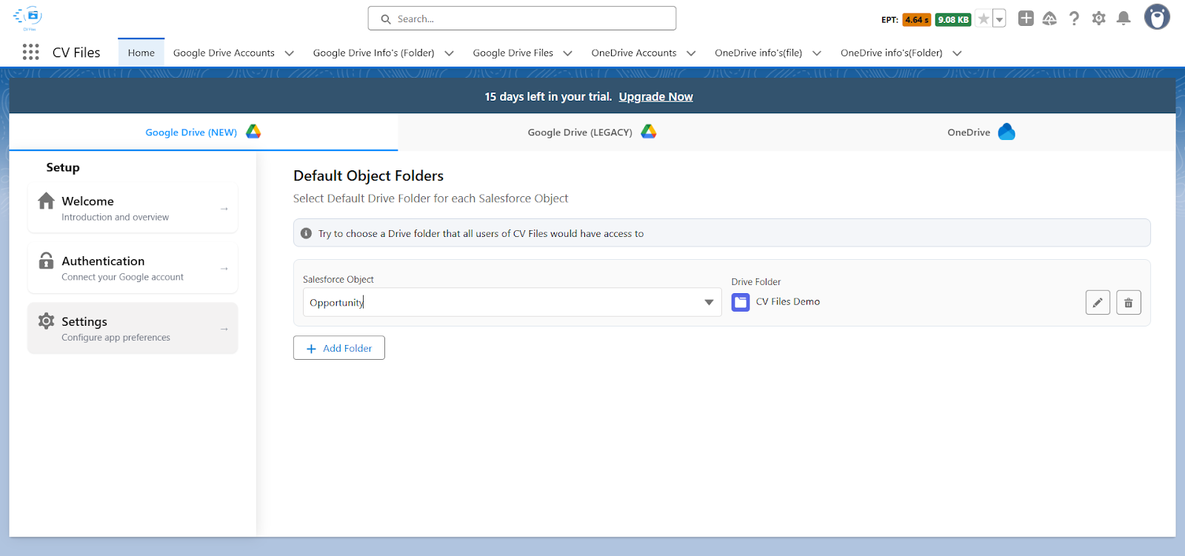Screen dimensions: 1185x556
Task: Click the 9.08 KB size badge
Action: click(952, 20)
